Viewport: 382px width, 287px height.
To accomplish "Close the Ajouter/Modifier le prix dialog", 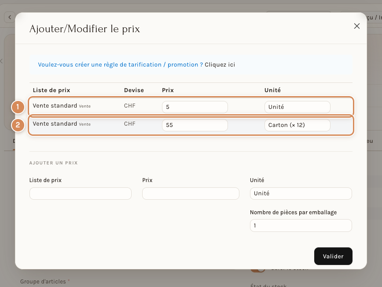I will pos(356,26).
